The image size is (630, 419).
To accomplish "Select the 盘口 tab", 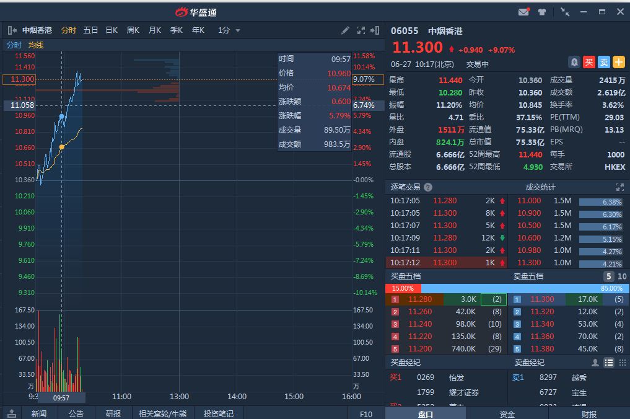I will click(x=426, y=414).
